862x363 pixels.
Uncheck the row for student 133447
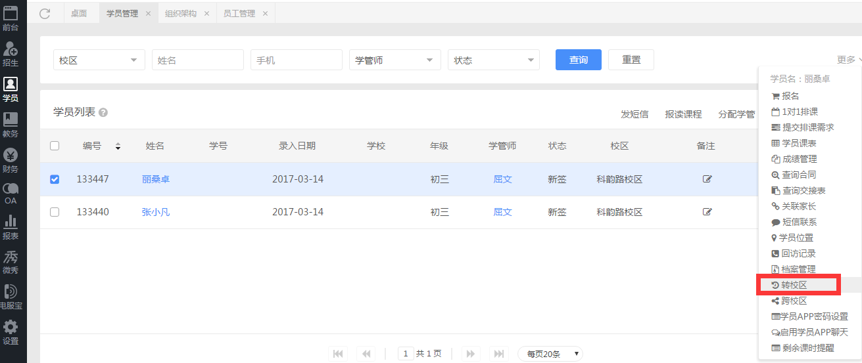tap(55, 179)
